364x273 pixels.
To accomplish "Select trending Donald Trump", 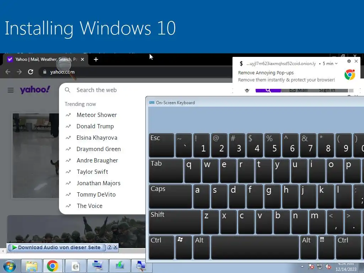I will pos(95,126).
